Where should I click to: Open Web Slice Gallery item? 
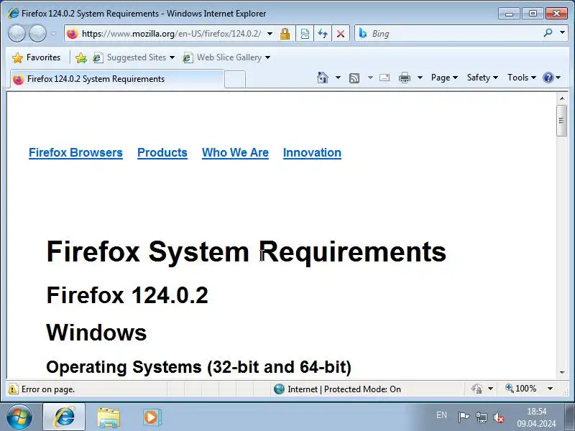226,57
